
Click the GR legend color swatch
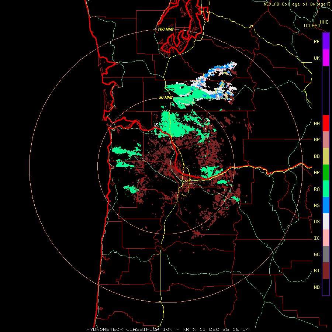(326, 140)
